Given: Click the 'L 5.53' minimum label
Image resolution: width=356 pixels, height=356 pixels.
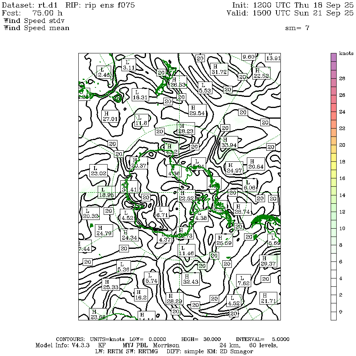Looking at the screenshot, I should point(205,88).
